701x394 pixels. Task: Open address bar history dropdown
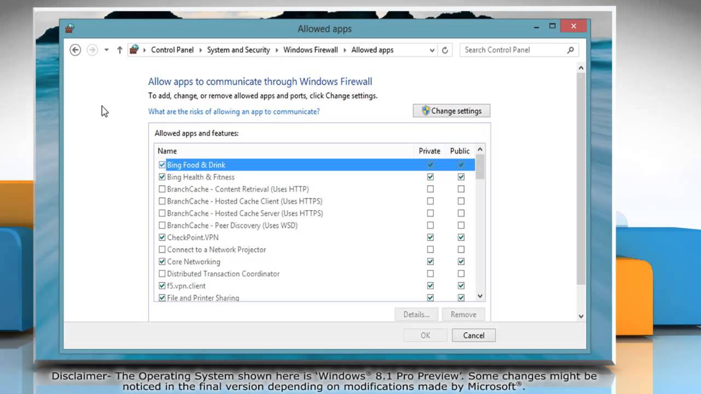(x=432, y=50)
